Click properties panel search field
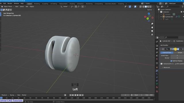Screen dimensions: 184x103 coord(171,37)
